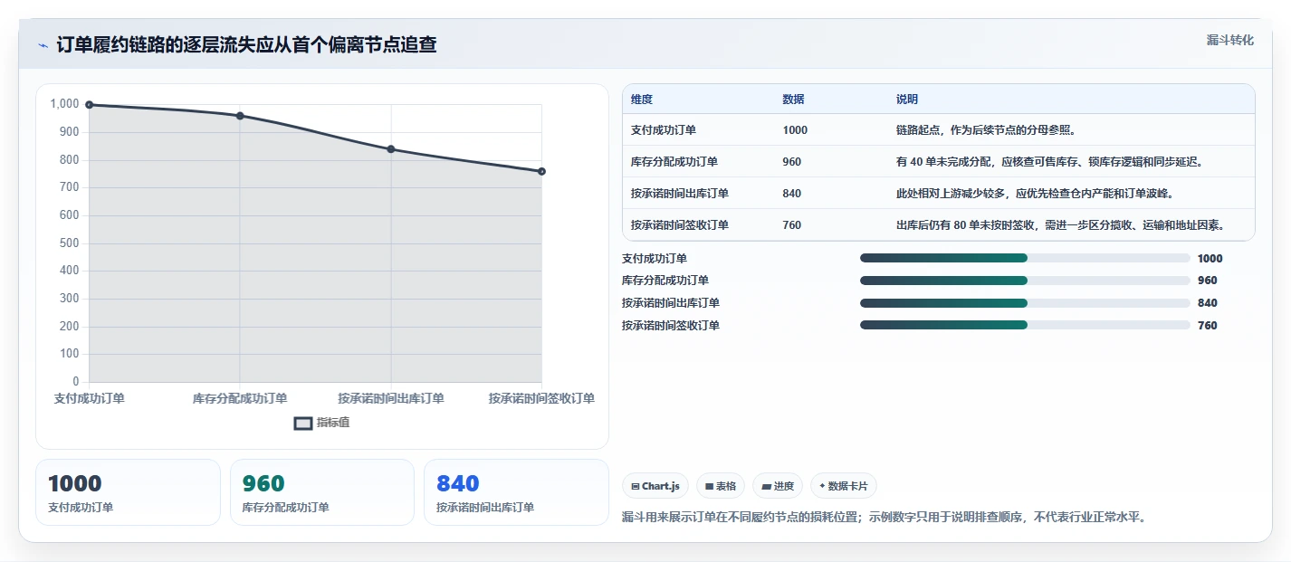Click x-axis label 按承诺时间签收订单 on chart
This screenshot has width=1291, height=562.
click(x=541, y=398)
